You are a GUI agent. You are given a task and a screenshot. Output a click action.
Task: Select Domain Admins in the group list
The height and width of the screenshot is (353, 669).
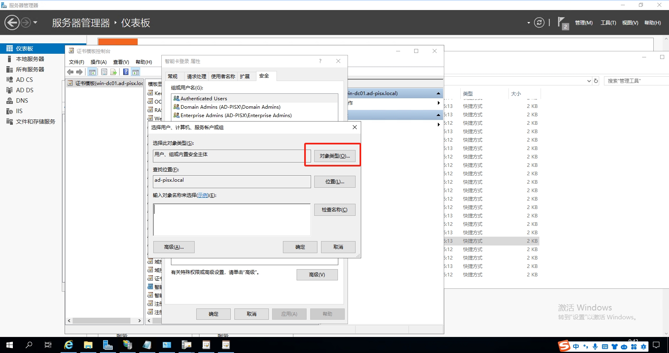point(230,107)
